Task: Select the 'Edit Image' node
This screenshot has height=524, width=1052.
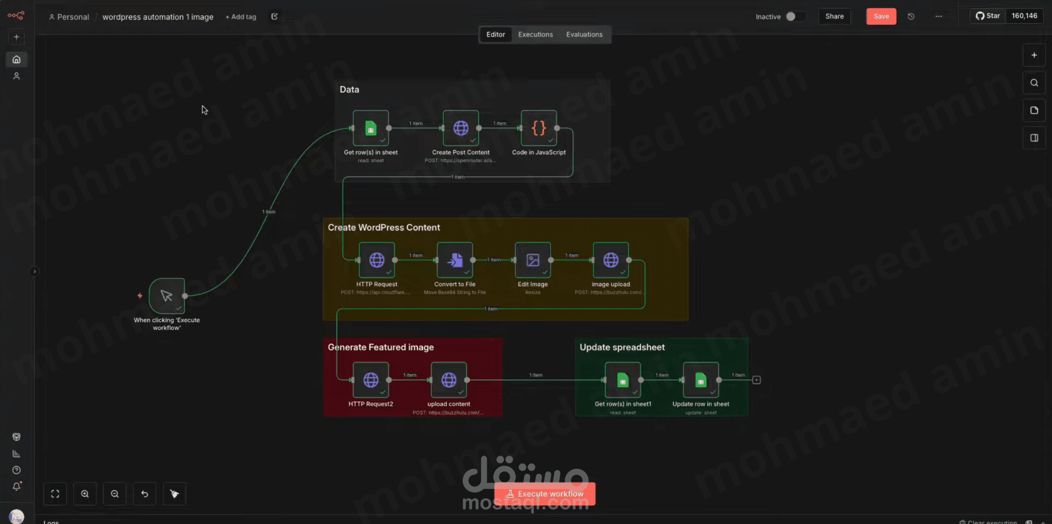Action: point(533,260)
